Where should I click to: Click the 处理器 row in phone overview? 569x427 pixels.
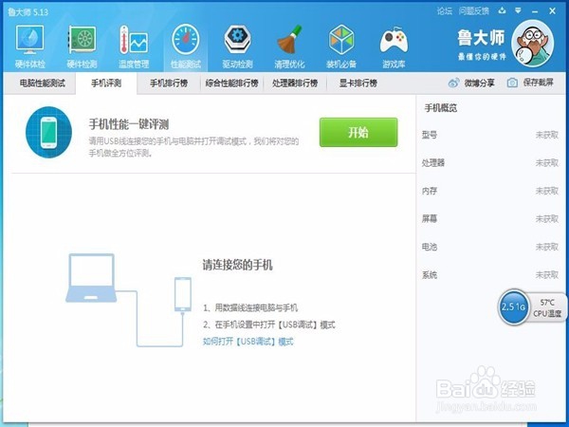[490, 163]
